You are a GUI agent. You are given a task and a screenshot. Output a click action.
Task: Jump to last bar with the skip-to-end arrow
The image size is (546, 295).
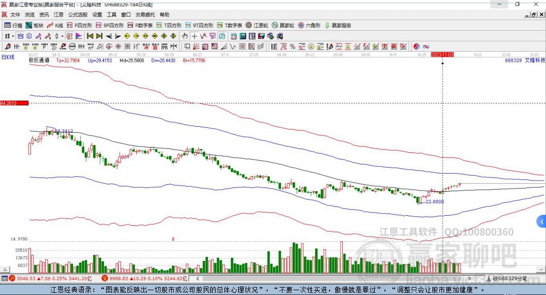coord(99,36)
